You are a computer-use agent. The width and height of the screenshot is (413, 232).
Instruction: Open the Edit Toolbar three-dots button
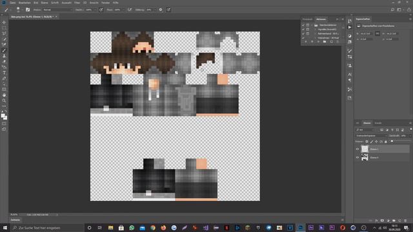pos(4,106)
